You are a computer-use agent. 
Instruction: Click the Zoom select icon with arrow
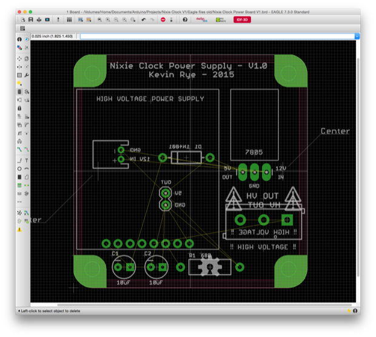click(133, 19)
